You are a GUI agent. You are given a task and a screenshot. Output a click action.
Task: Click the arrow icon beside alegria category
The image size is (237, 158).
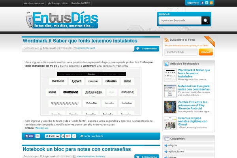coord(166,145)
